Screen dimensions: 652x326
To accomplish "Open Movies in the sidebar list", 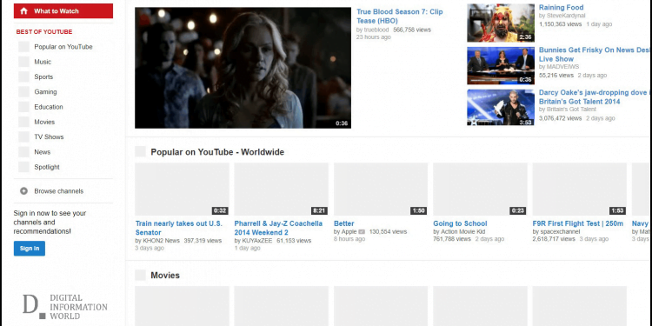I will pyautogui.click(x=44, y=122).
